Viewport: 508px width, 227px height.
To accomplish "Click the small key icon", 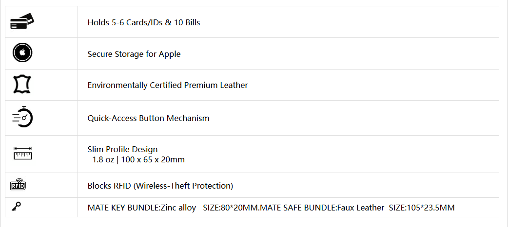I will 16,206.
